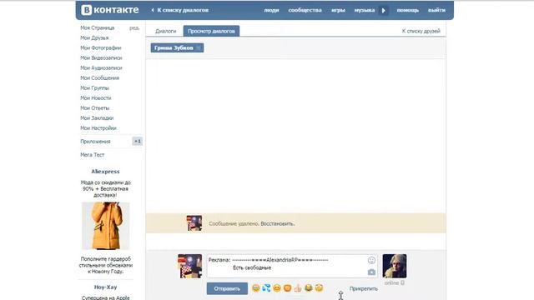Viewport: 534px width, 300px height.
Task: Insert the thumbs up emoji
Action: coord(298,288)
